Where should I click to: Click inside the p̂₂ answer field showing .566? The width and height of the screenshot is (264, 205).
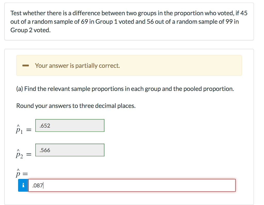click(70, 150)
